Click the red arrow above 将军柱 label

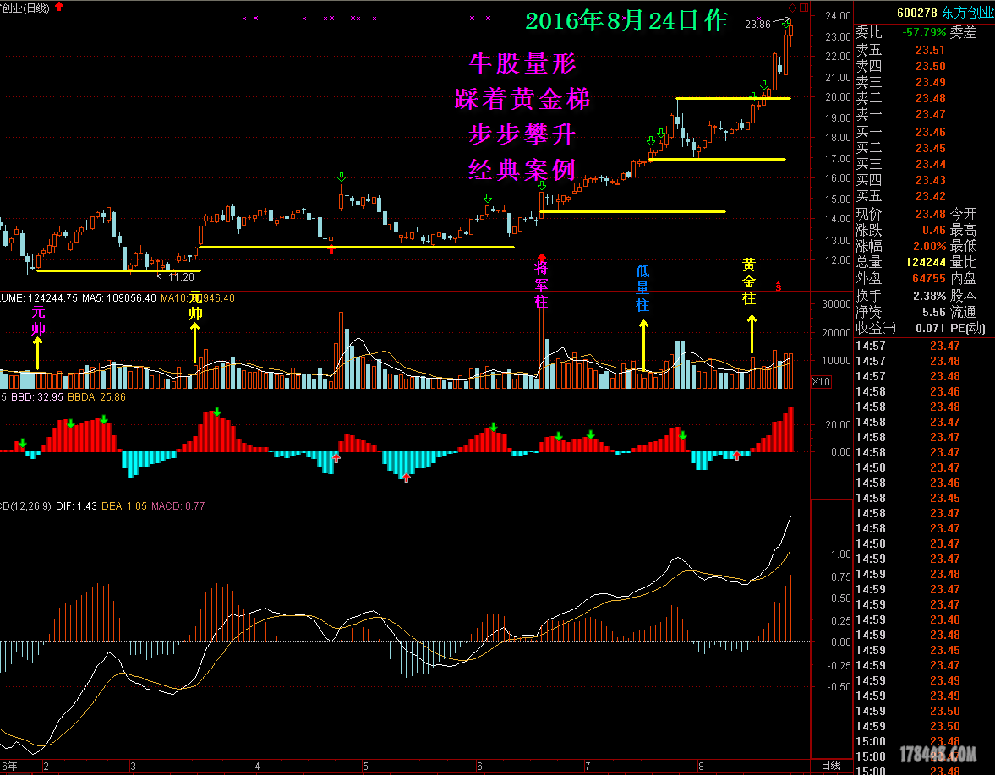click(x=541, y=257)
